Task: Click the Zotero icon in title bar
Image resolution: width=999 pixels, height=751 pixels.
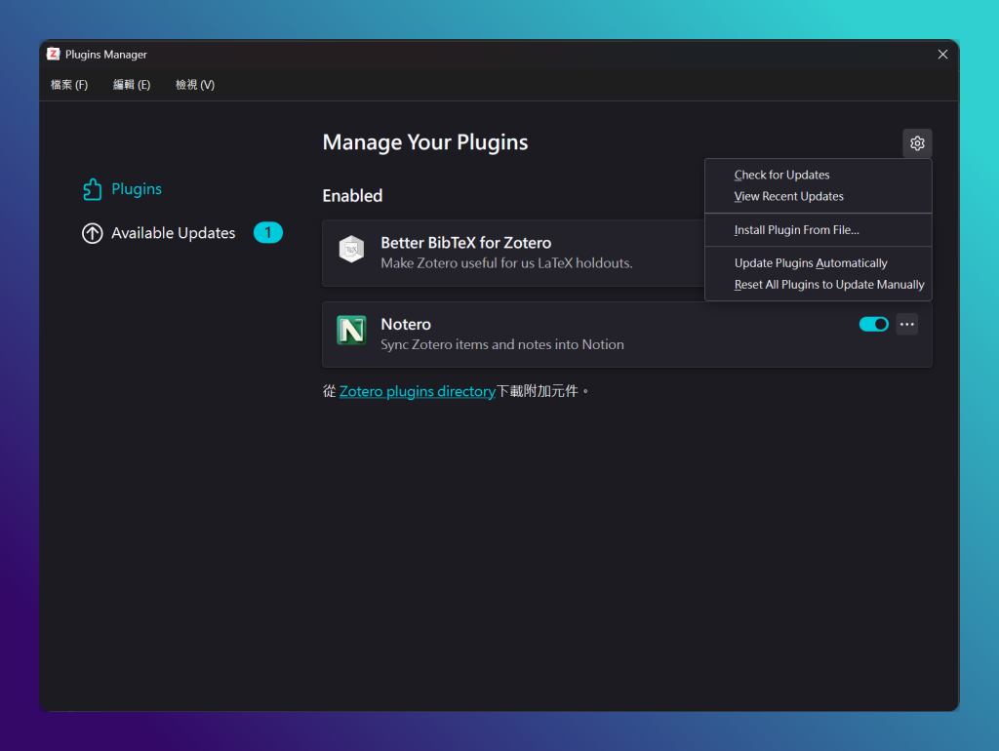Action: [54, 55]
